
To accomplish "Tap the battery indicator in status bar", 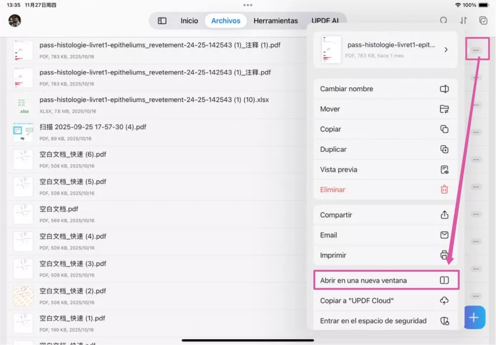I will tap(484, 5).
